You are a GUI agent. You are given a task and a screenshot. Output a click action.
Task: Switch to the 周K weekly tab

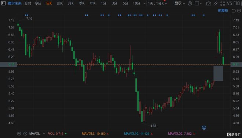pyautogui.click(x=60, y=3)
